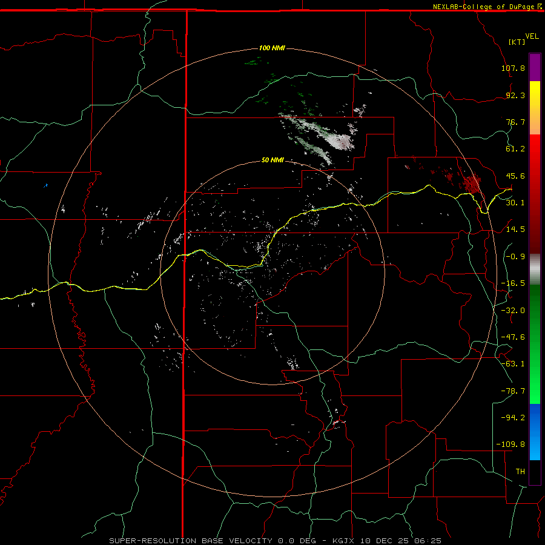
Task: Select the 76.7 value on the velocity scale
Action: tap(515, 122)
